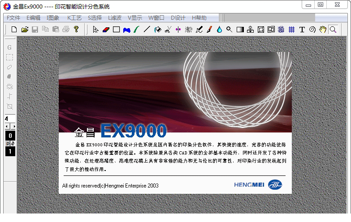Open the W窗口 menu

pos(156,17)
